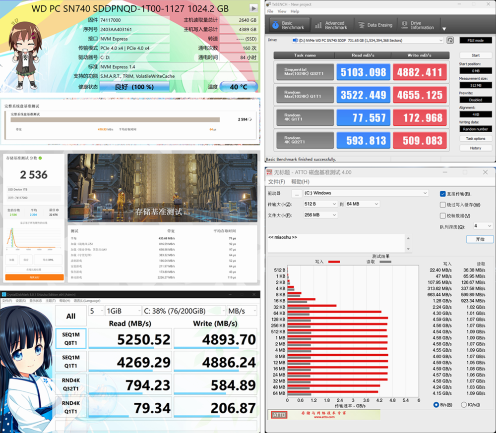Screen dimensions: 496x433
Task: Click the TxBENCH title bar app icon
Action: tap(269, 4)
